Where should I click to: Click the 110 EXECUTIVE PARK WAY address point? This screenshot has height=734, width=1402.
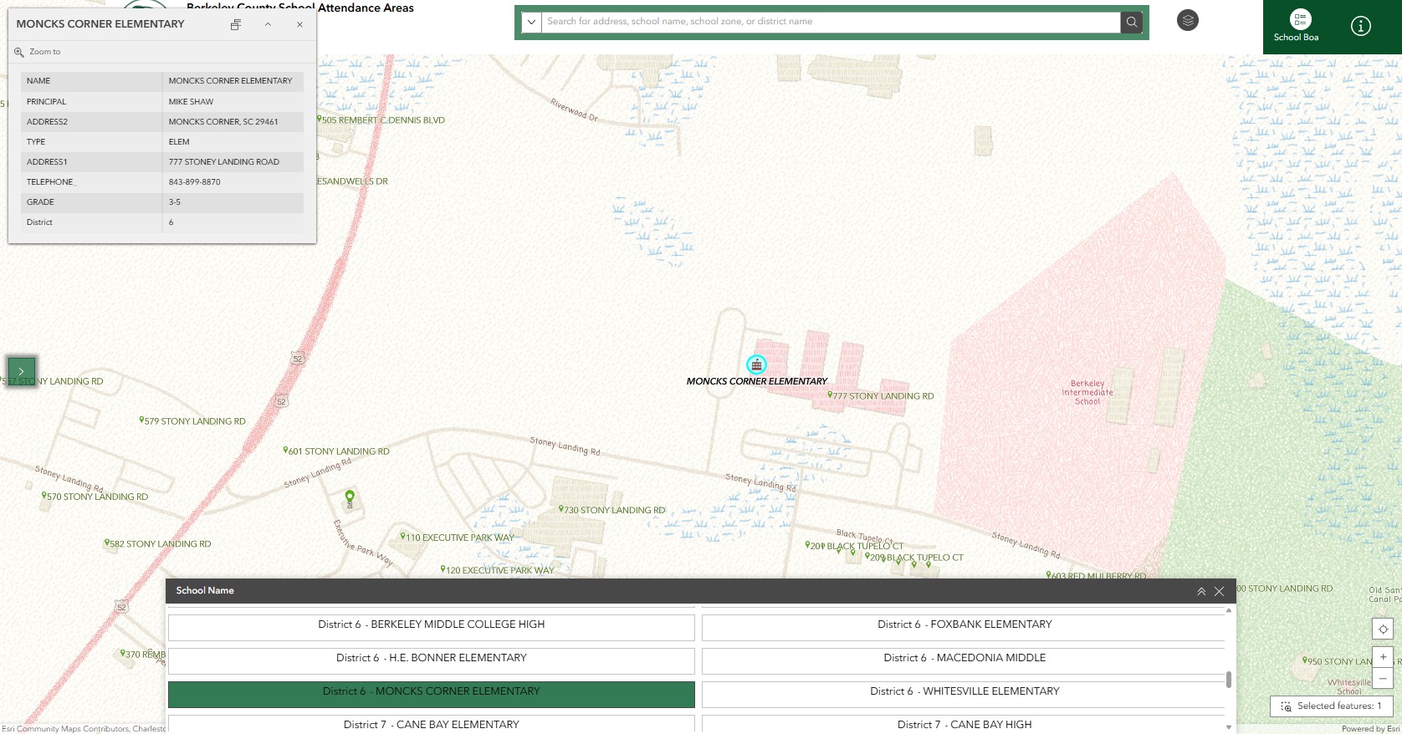click(403, 536)
